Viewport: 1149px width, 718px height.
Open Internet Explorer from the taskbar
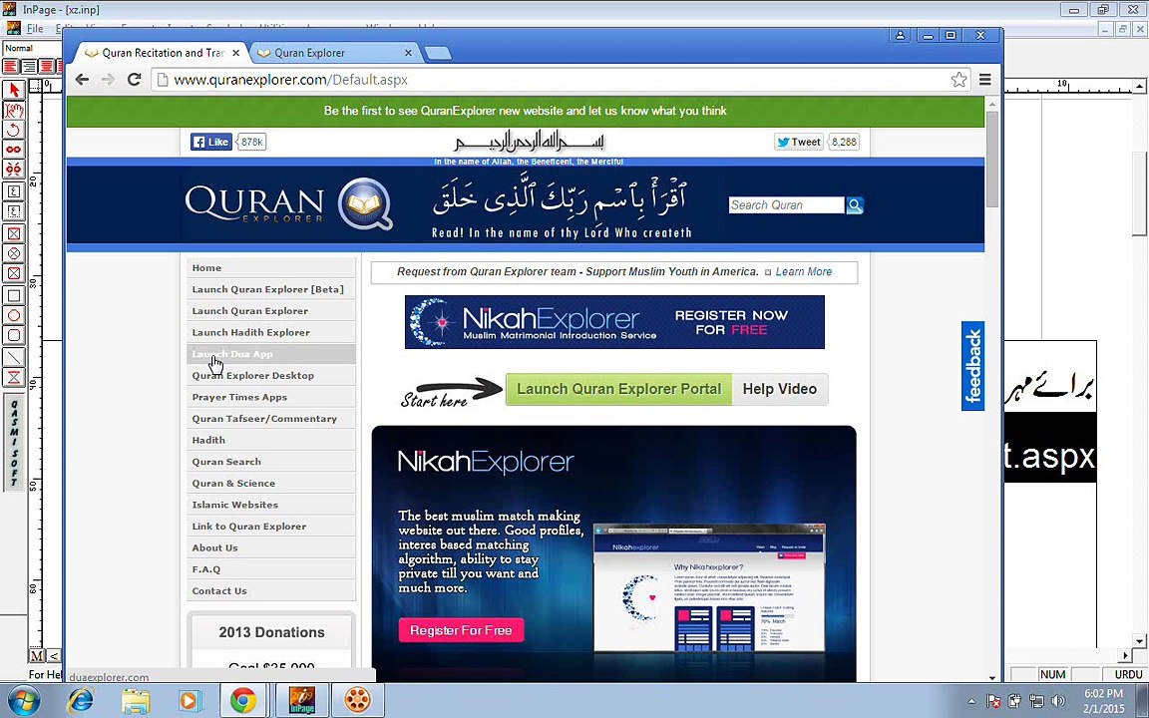click(x=79, y=700)
